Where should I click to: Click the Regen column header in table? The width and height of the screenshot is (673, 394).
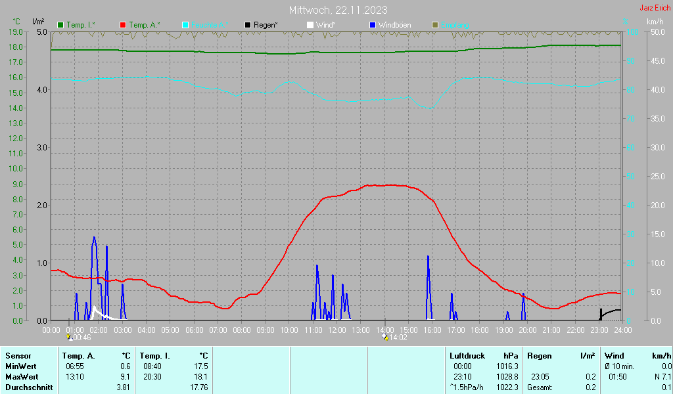pyautogui.click(x=539, y=356)
